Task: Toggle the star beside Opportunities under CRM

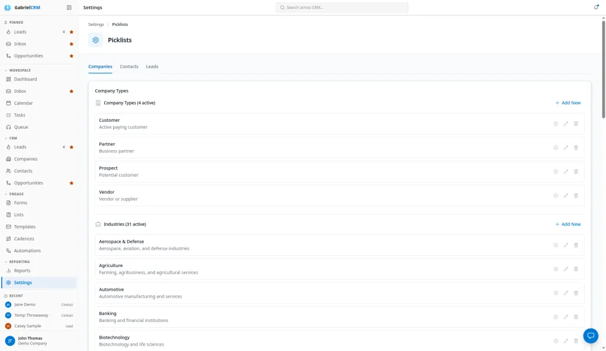Action: coord(72,183)
